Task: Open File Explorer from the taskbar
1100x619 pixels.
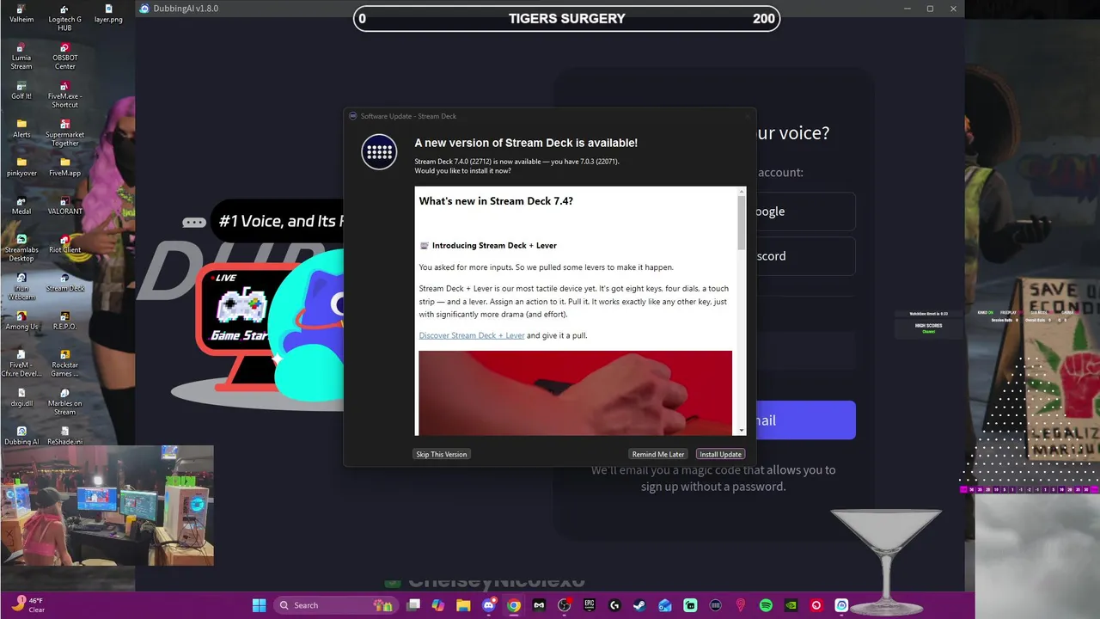Action: click(463, 605)
